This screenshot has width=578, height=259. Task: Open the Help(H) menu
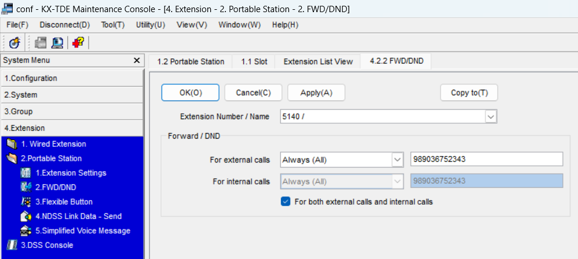285,25
